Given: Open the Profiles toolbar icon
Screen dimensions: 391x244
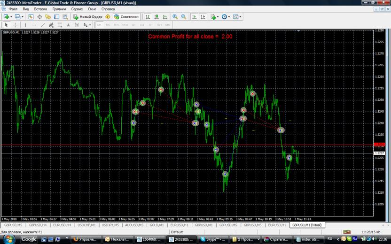Looking at the screenshot, I should (17, 17).
